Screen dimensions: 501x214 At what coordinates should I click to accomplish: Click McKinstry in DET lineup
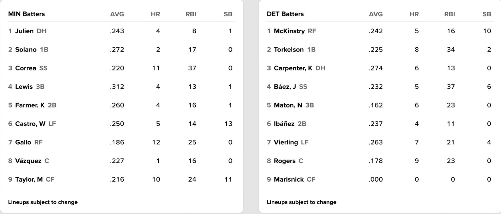point(289,31)
